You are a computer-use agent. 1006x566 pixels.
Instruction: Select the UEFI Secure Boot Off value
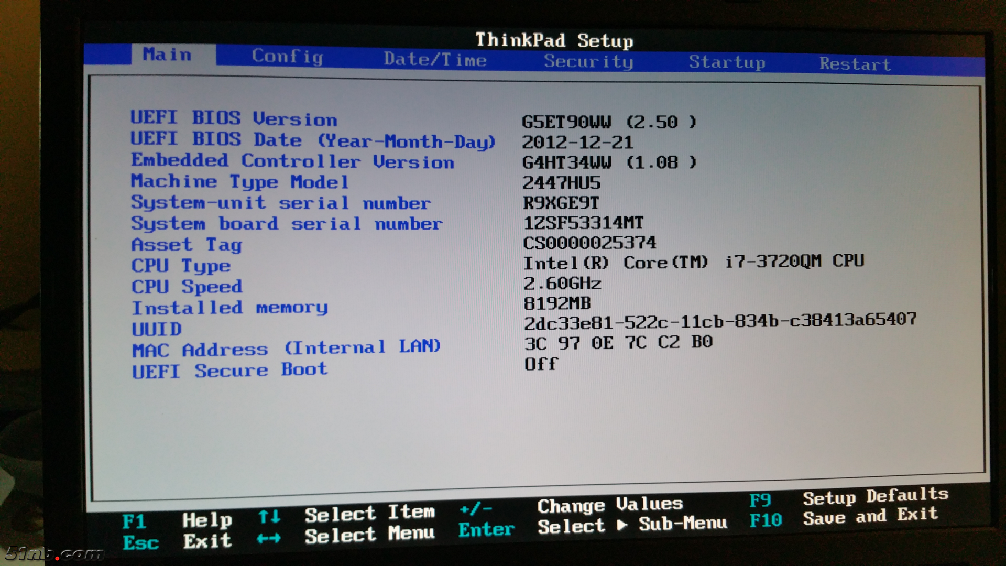pyautogui.click(x=541, y=364)
